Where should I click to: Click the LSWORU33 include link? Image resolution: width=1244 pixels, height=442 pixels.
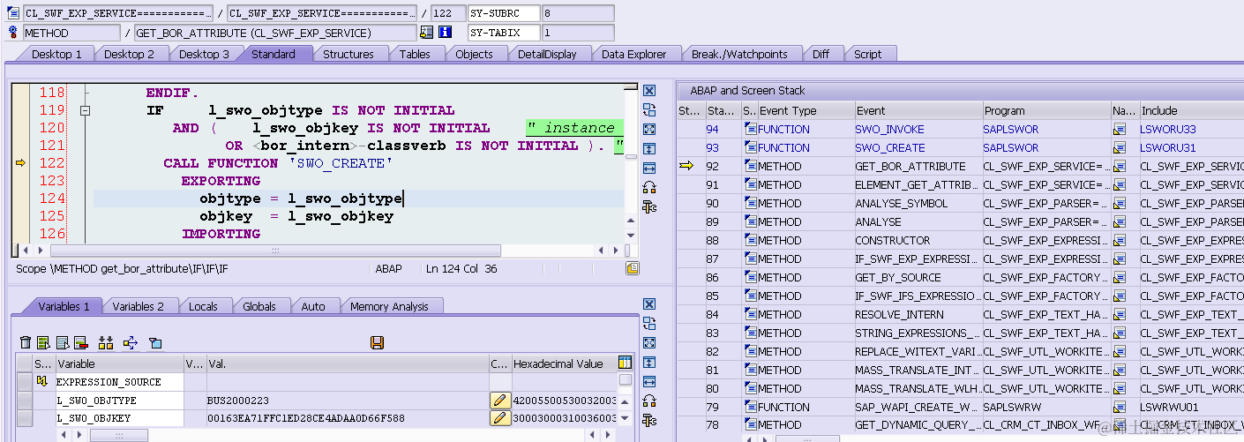tap(1167, 130)
